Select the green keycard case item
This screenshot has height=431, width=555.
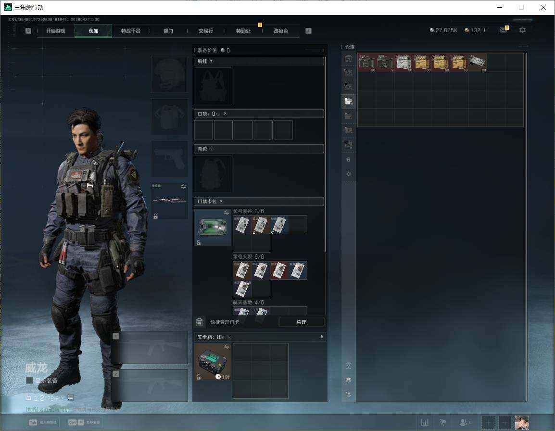pos(213,228)
